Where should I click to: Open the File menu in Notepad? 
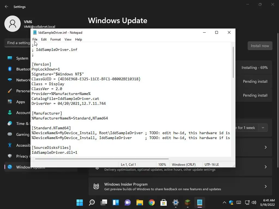tap(35, 39)
